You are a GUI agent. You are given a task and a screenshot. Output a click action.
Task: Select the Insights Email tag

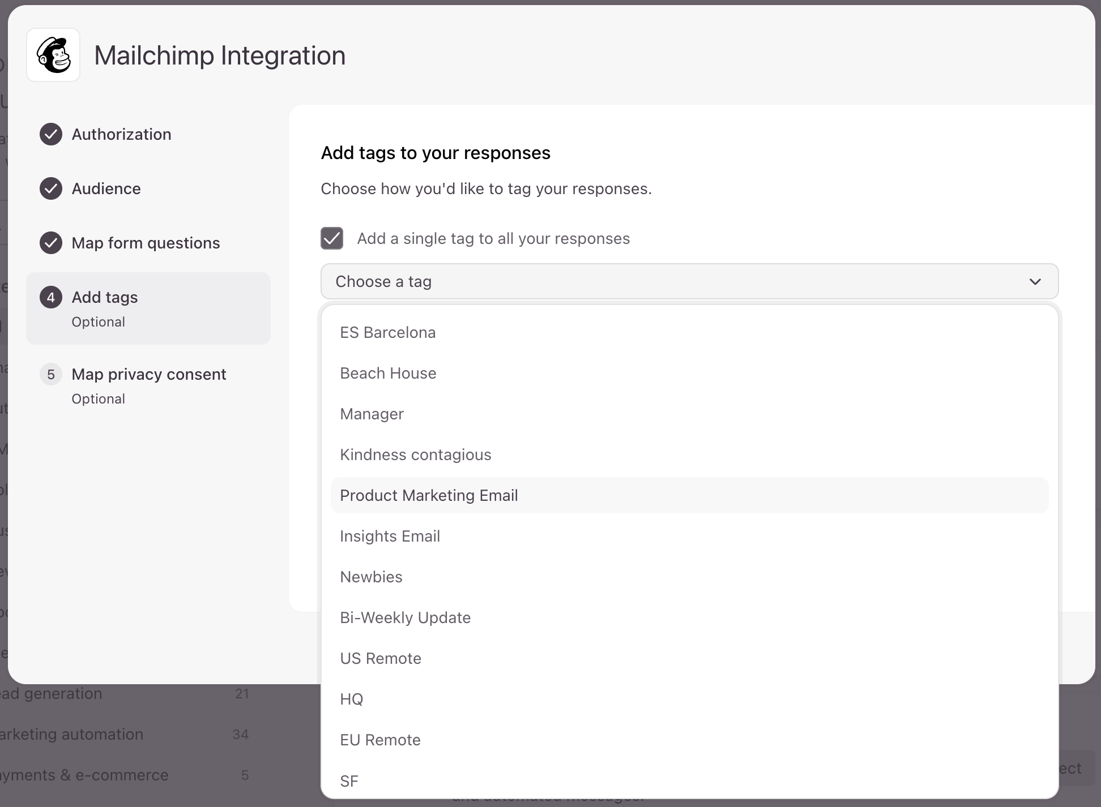(689, 536)
